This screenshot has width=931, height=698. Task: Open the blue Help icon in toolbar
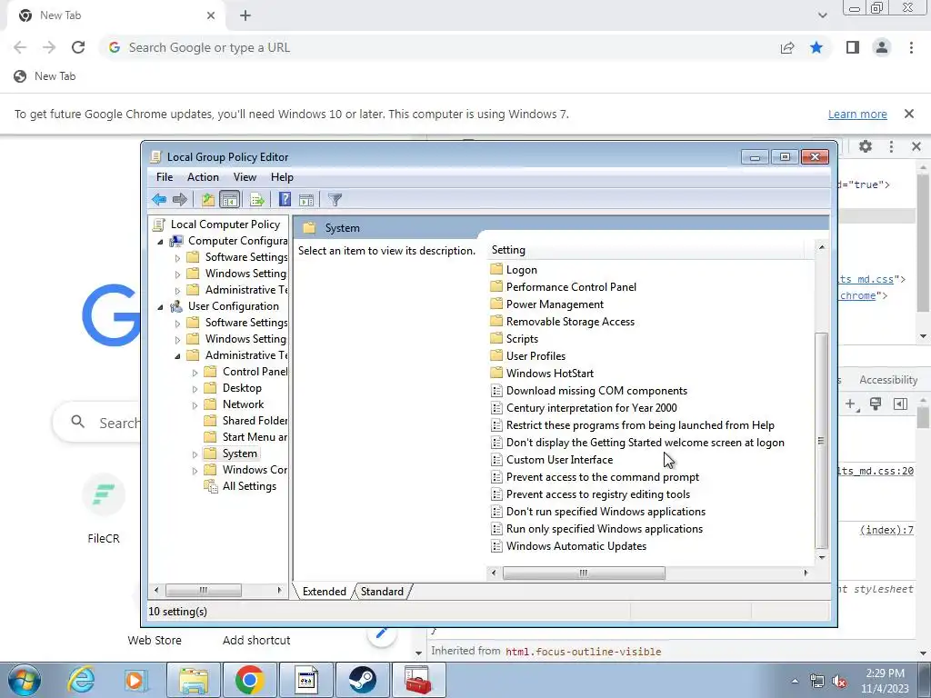pos(285,199)
